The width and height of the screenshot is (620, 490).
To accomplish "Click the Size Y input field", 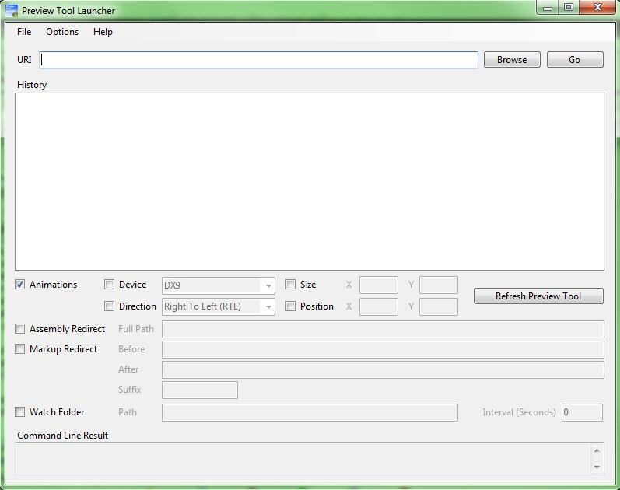I will click(439, 285).
